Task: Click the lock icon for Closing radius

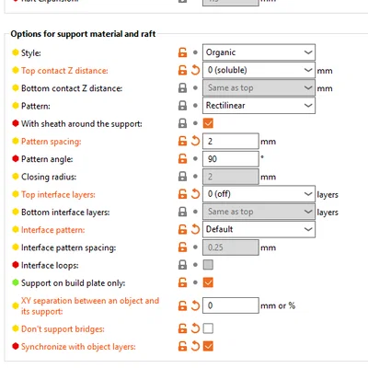Action: click(x=182, y=177)
